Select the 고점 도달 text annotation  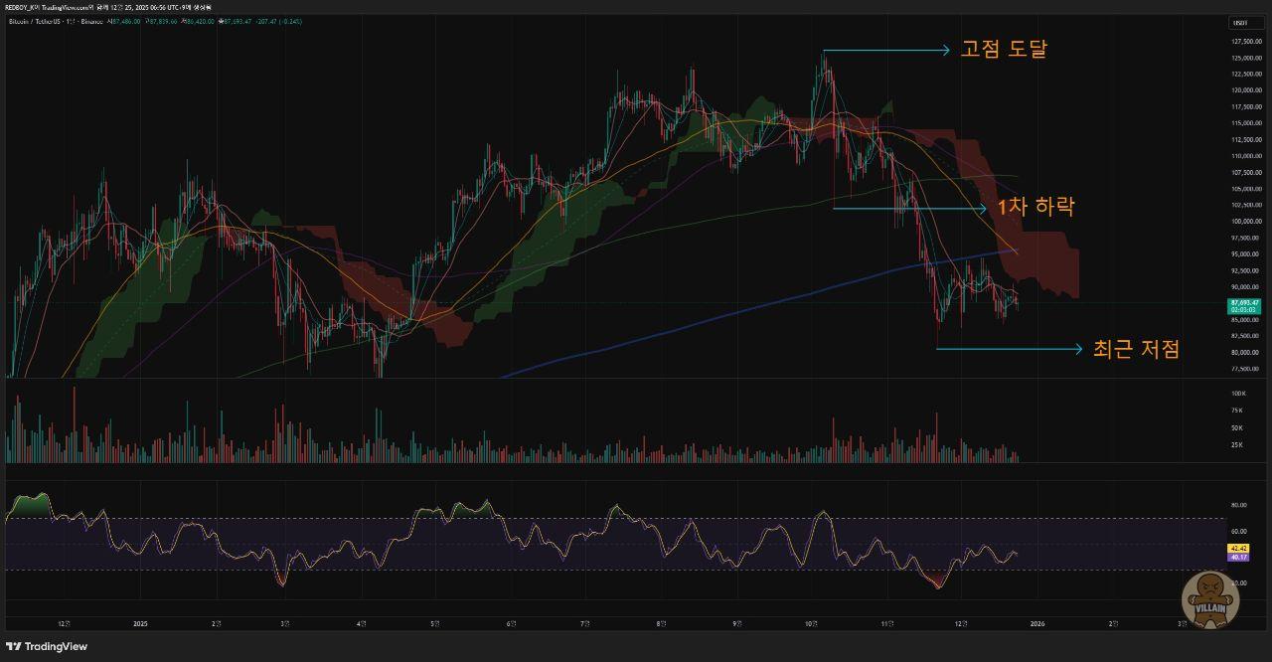1003,50
